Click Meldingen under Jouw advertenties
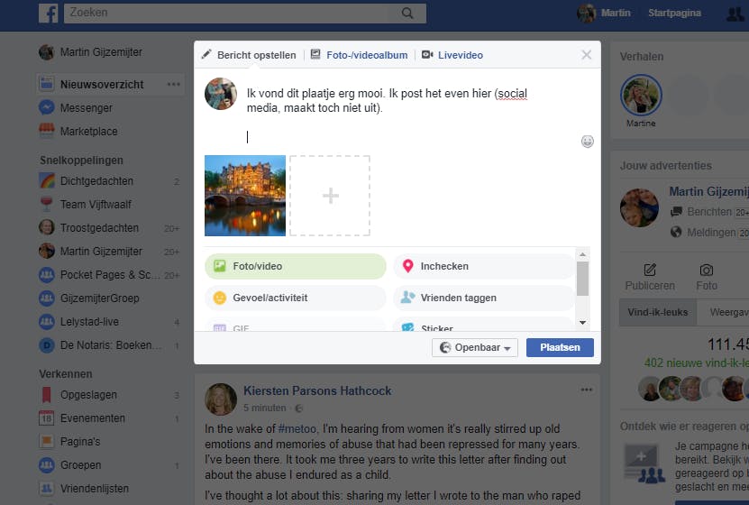The image size is (749, 505). point(710,233)
